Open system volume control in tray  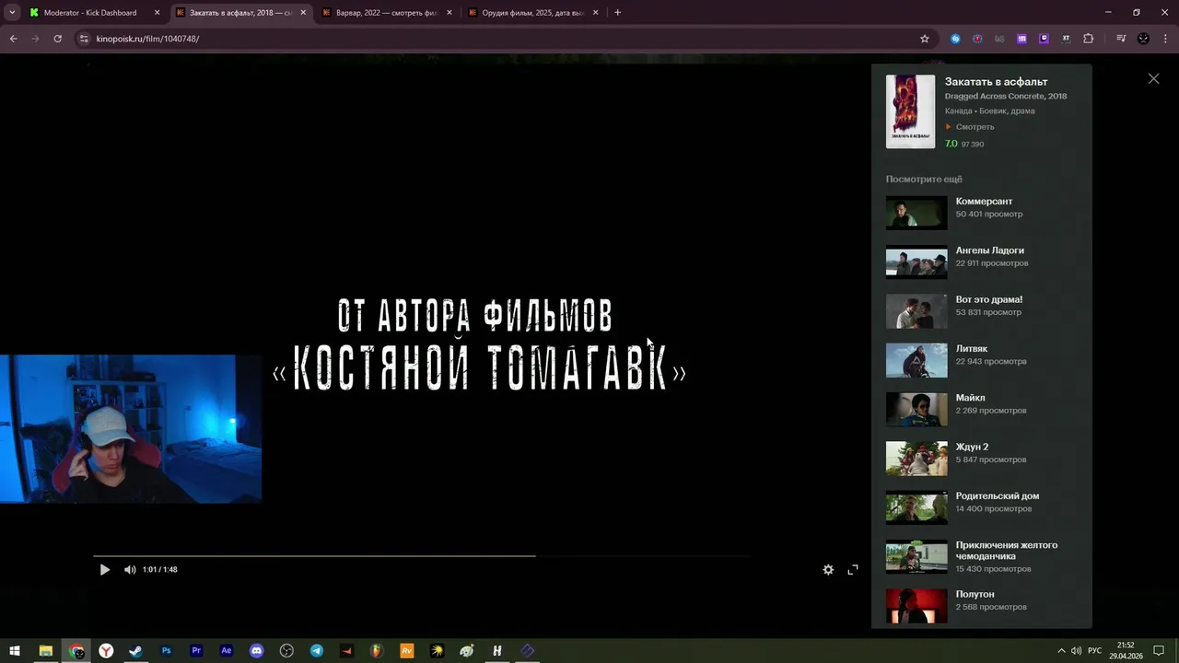coord(1076,650)
